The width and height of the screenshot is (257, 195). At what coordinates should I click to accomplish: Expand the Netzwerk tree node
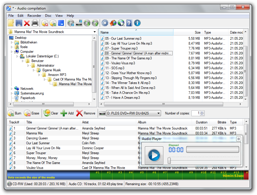pos(11,89)
